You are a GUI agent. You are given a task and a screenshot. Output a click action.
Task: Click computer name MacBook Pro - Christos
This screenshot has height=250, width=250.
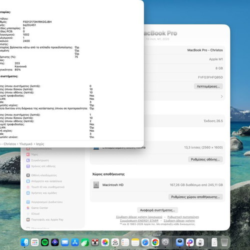(205, 50)
